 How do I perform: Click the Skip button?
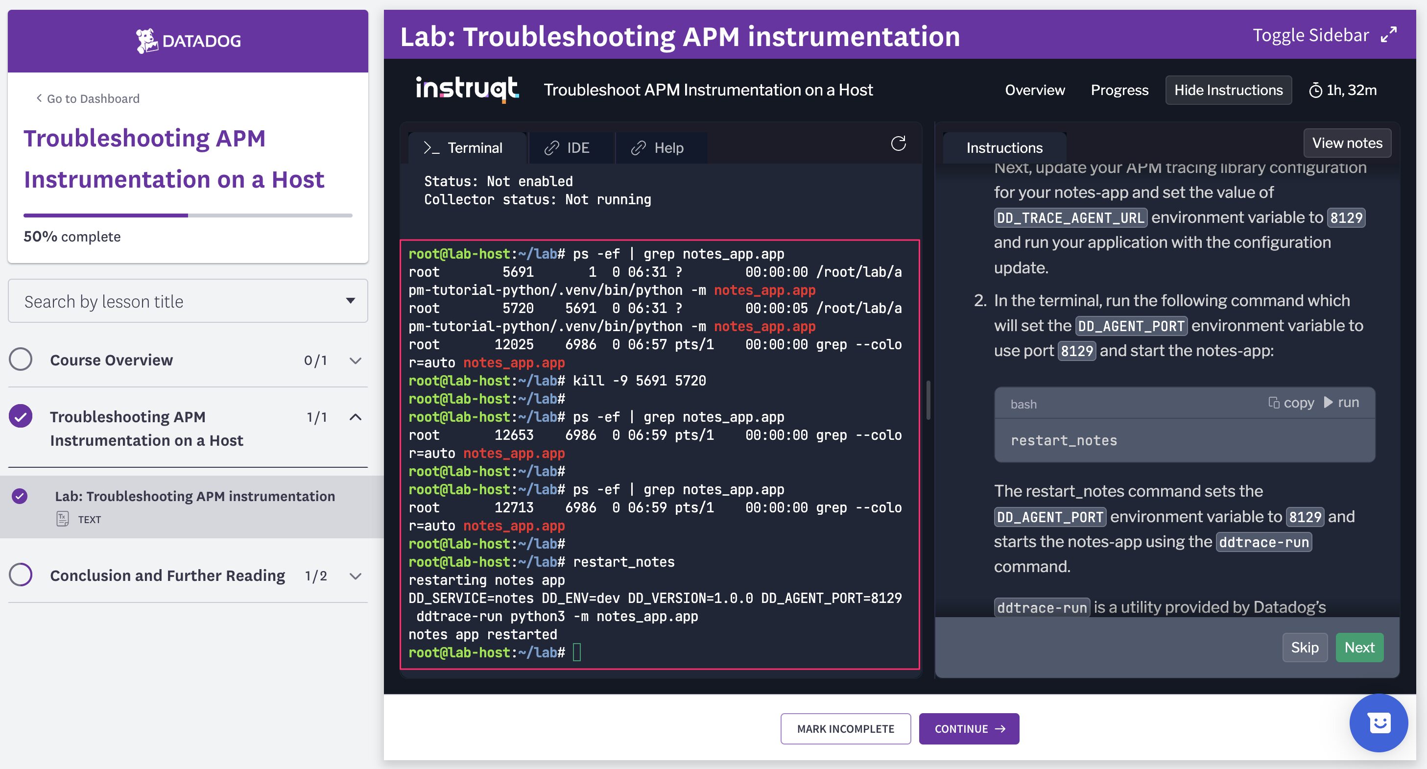pos(1304,647)
